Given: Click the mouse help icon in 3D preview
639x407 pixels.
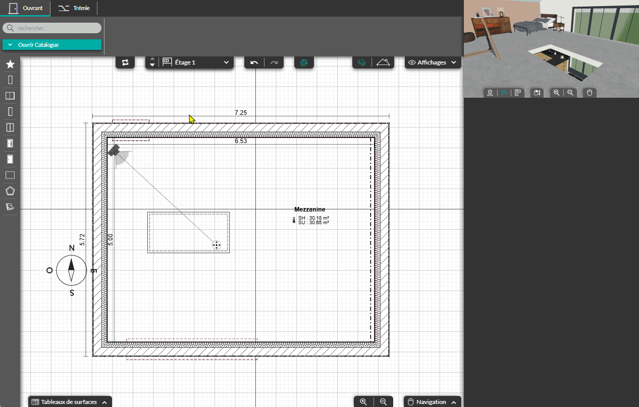Looking at the screenshot, I should pyautogui.click(x=589, y=93).
